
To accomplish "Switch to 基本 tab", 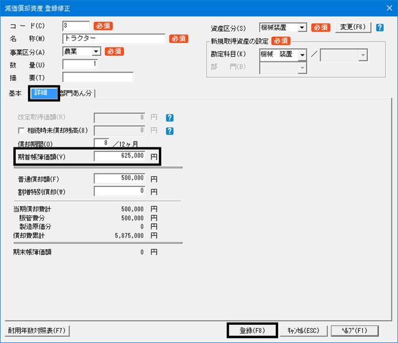I will pos(15,93).
